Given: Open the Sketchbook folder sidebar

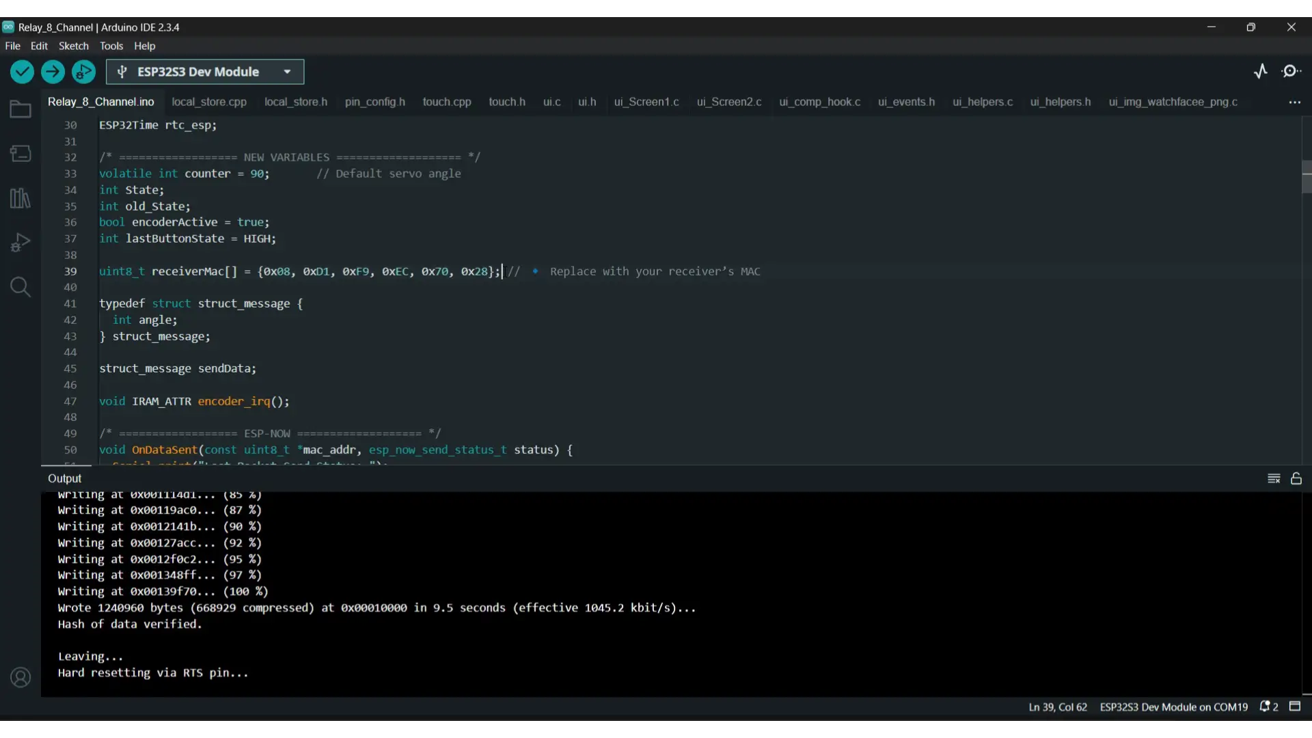Looking at the screenshot, I should [x=20, y=109].
